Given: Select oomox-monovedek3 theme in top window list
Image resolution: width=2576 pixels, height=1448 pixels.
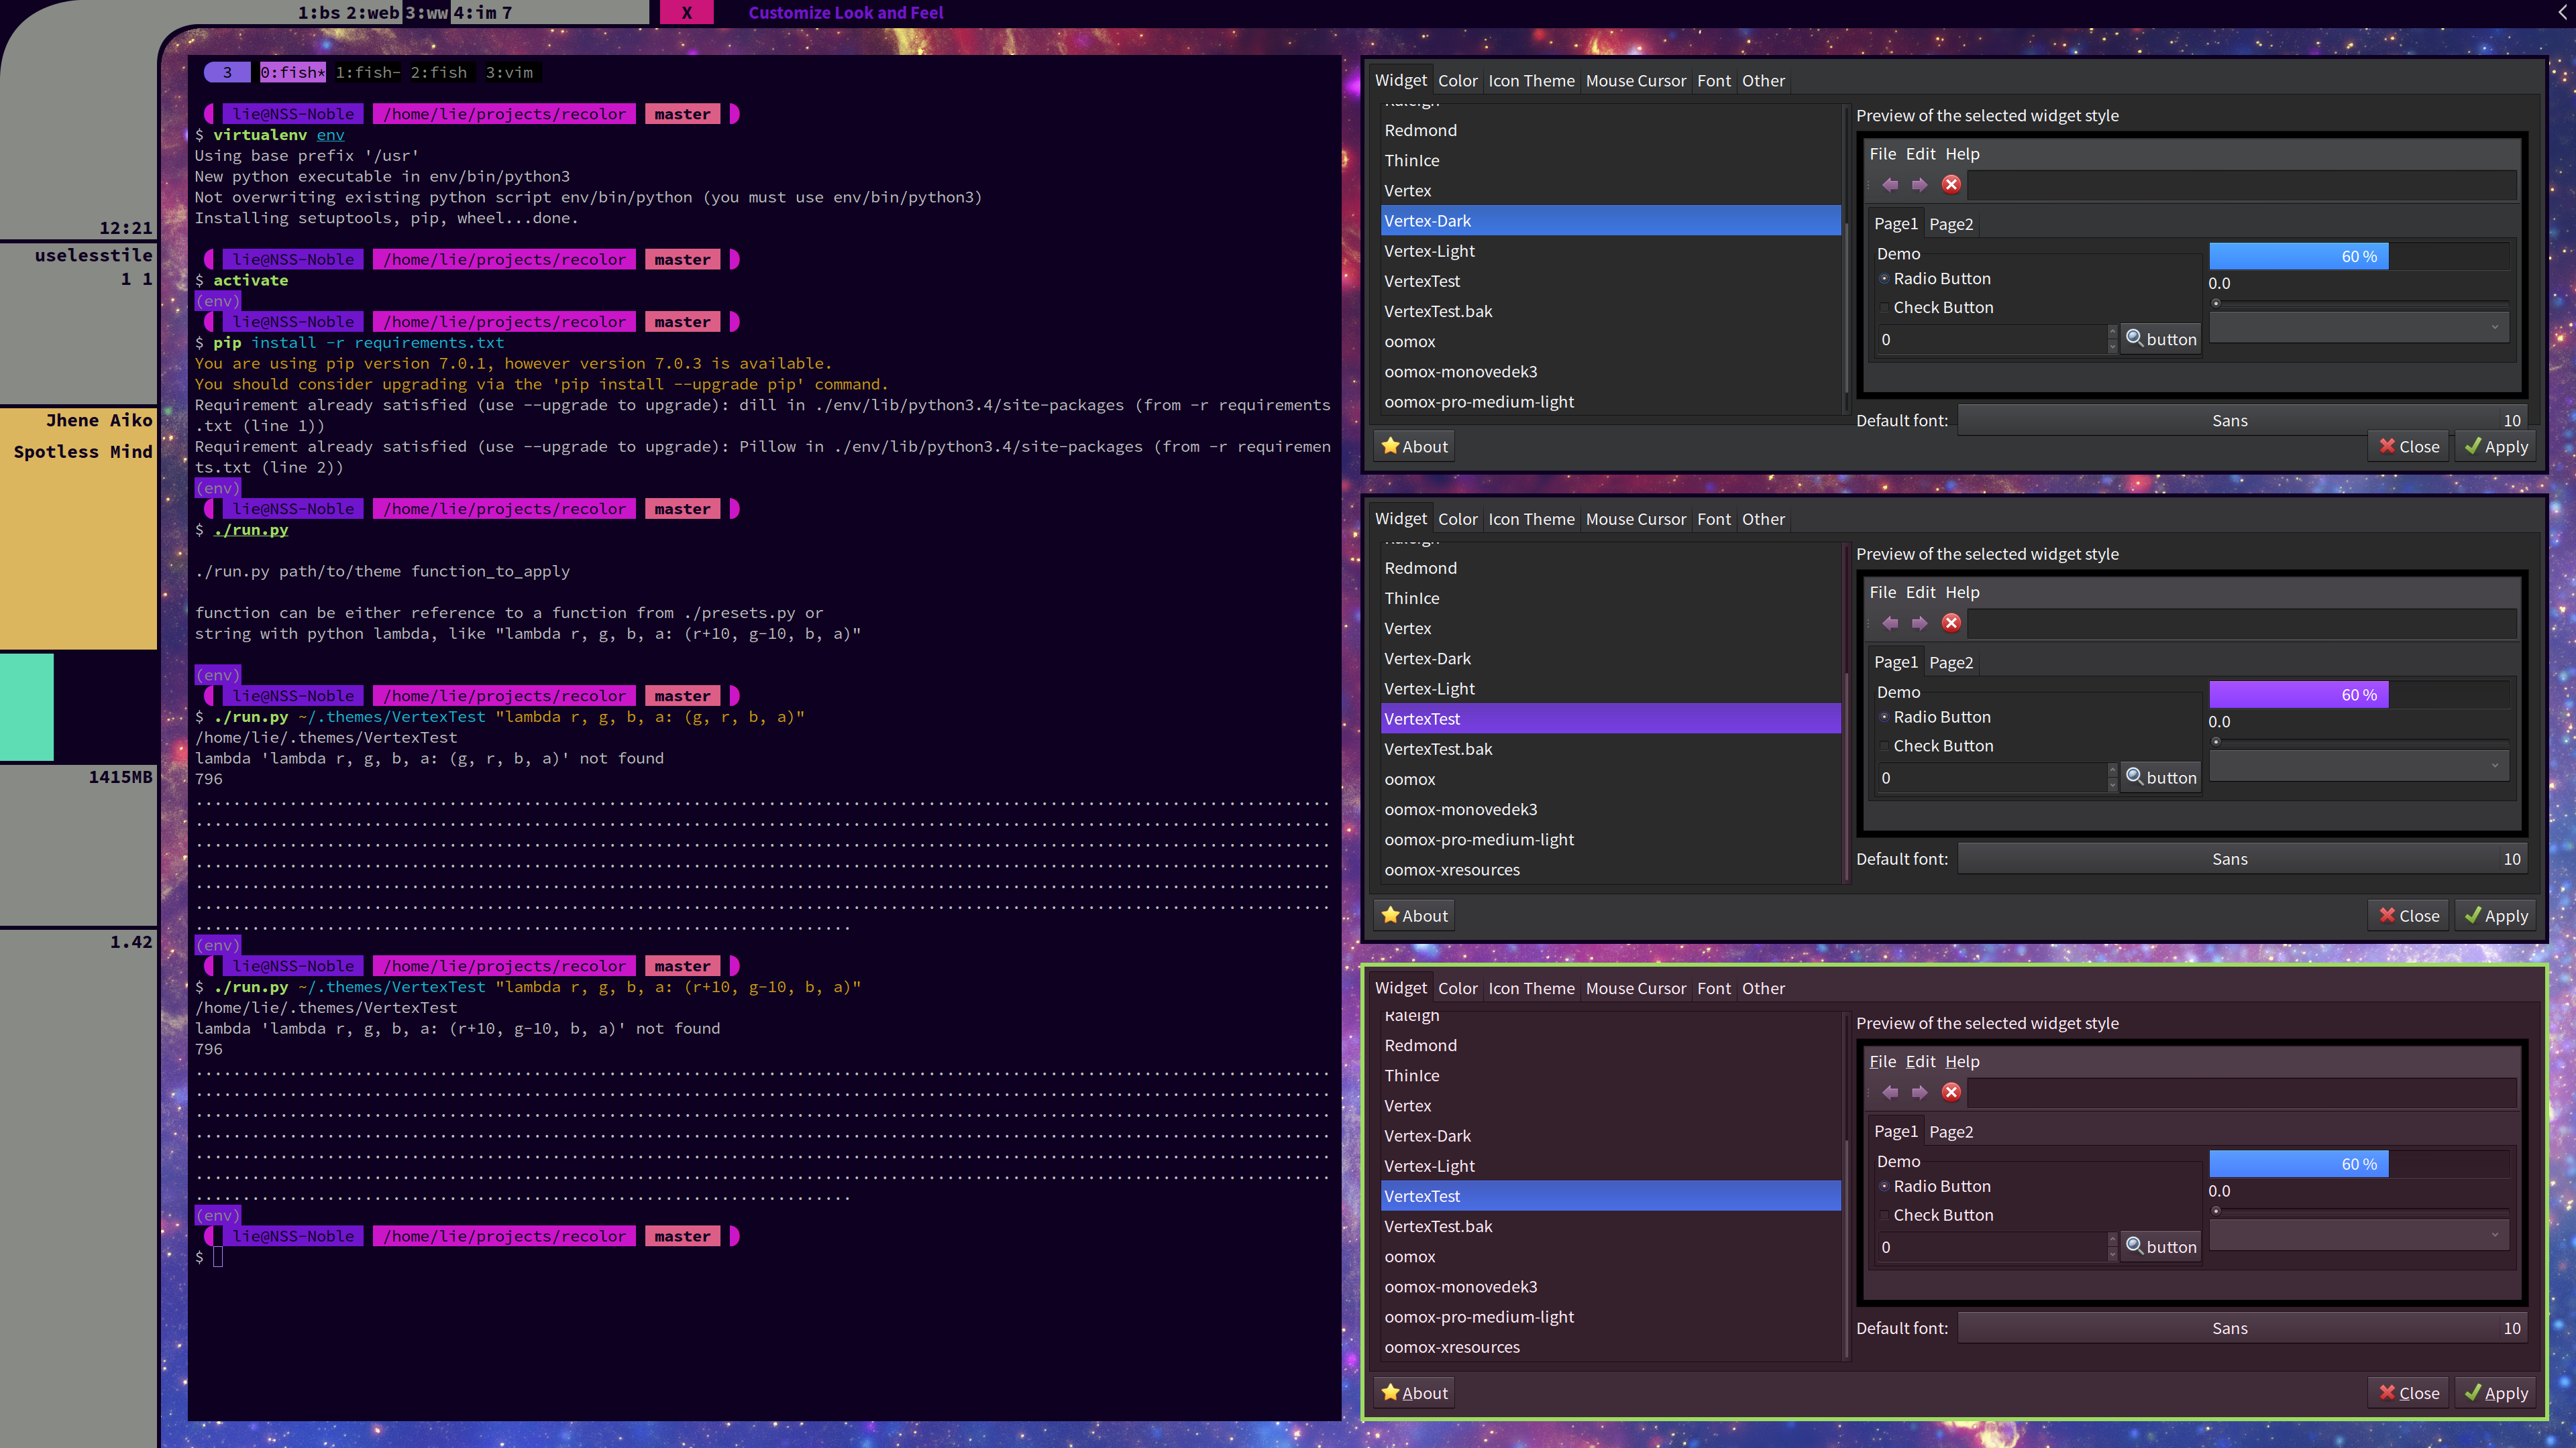Looking at the screenshot, I should (1460, 372).
